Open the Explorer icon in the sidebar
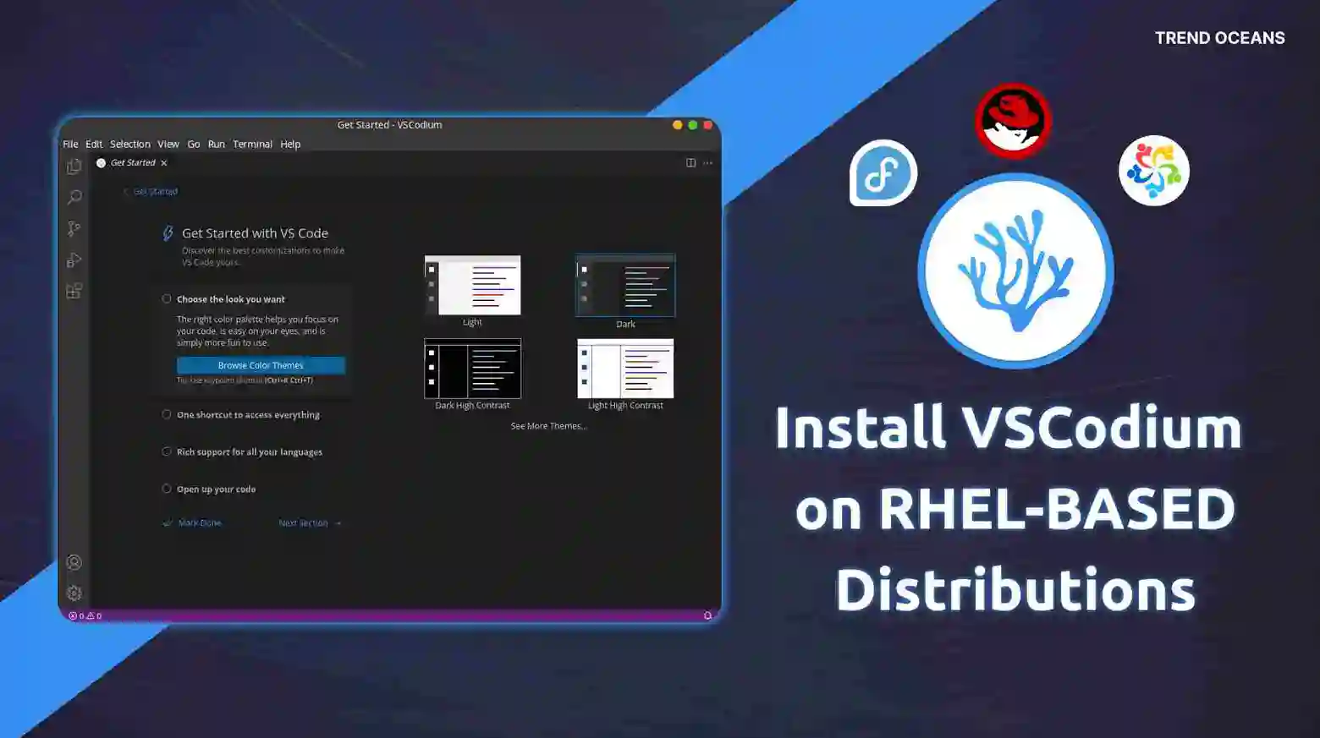 pyautogui.click(x=74, y=166)
